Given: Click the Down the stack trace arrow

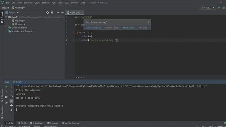Looking at the screenshot, I should click(x=11, y=91).
